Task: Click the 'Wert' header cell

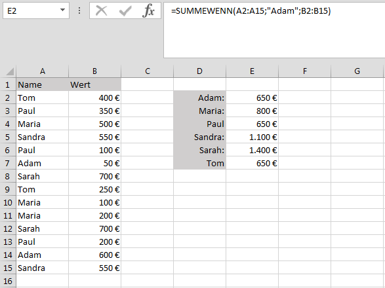Action: [x=95, y=84]
